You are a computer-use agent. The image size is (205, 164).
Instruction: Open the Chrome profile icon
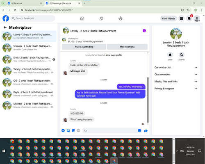[x=196, y=10]
